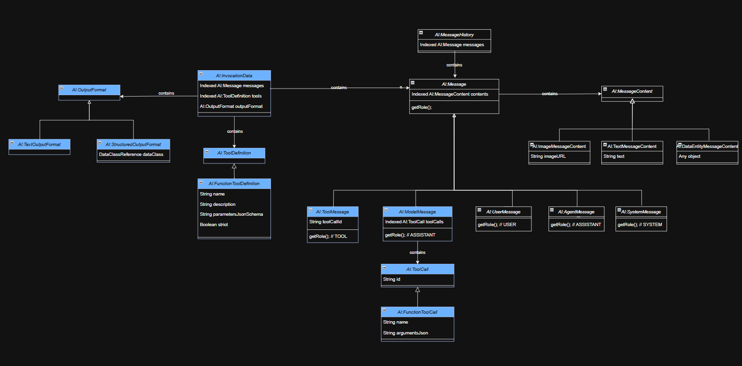Select the AI:ToolDefinition class header
742x366 pixels.
[234, 153]
